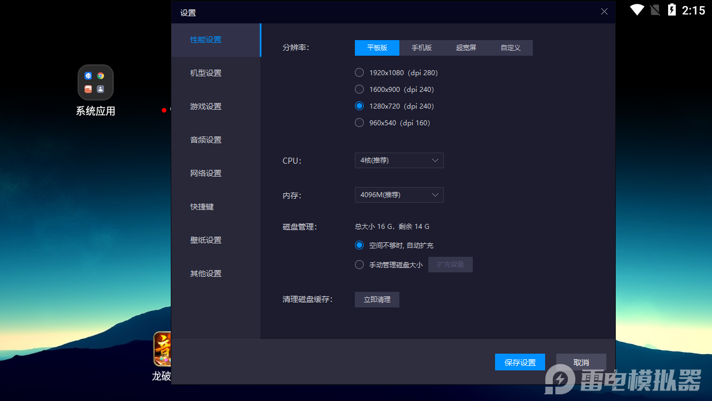
Task: Click the 扩充容量 button
Action: coord(451,265)
